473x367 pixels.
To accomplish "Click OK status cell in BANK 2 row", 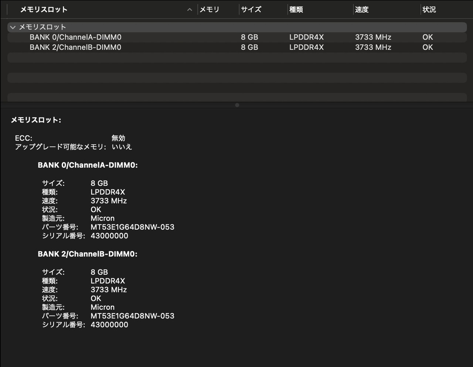I will (428, 47).
